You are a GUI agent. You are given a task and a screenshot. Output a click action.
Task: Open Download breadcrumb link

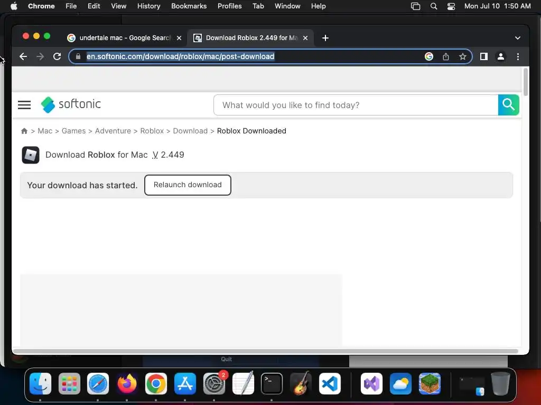tap(190, 131)
